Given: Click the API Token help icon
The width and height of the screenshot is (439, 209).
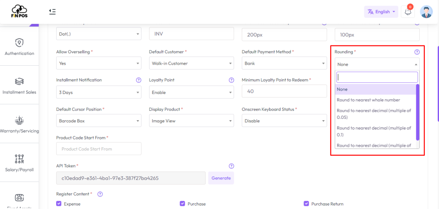Looking at the screenshot, I should coord(232,166).
